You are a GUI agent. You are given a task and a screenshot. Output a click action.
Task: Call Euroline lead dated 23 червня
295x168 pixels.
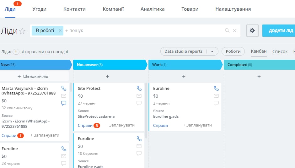pos(64,149)
